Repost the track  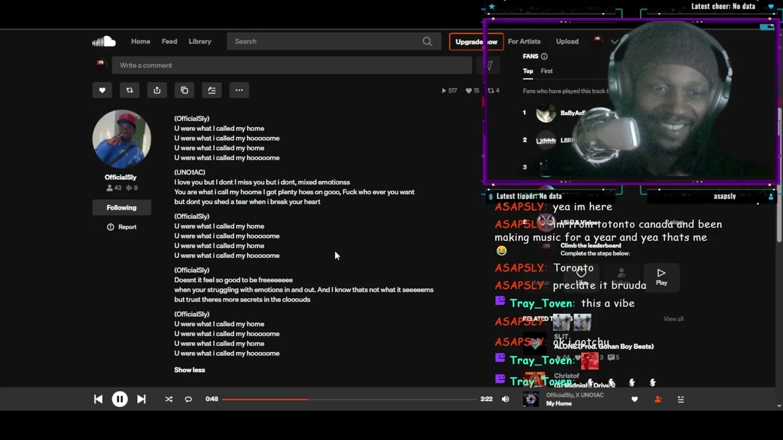pos(130,90)
